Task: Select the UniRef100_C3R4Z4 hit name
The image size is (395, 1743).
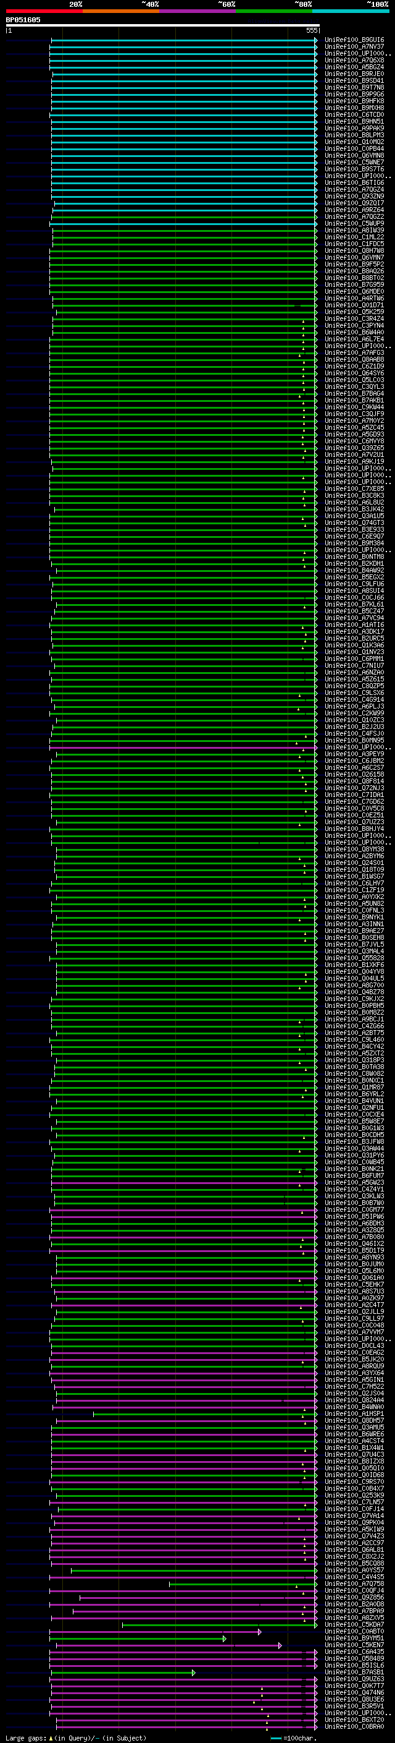Action: tap(354, 318)
